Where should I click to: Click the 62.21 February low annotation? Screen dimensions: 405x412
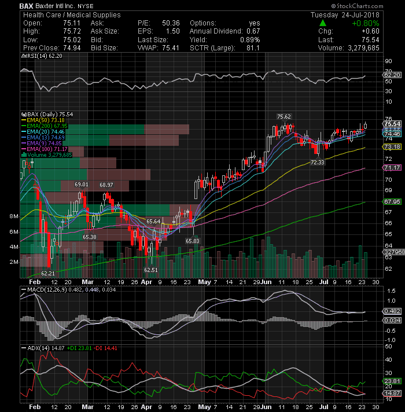(48, 274)
